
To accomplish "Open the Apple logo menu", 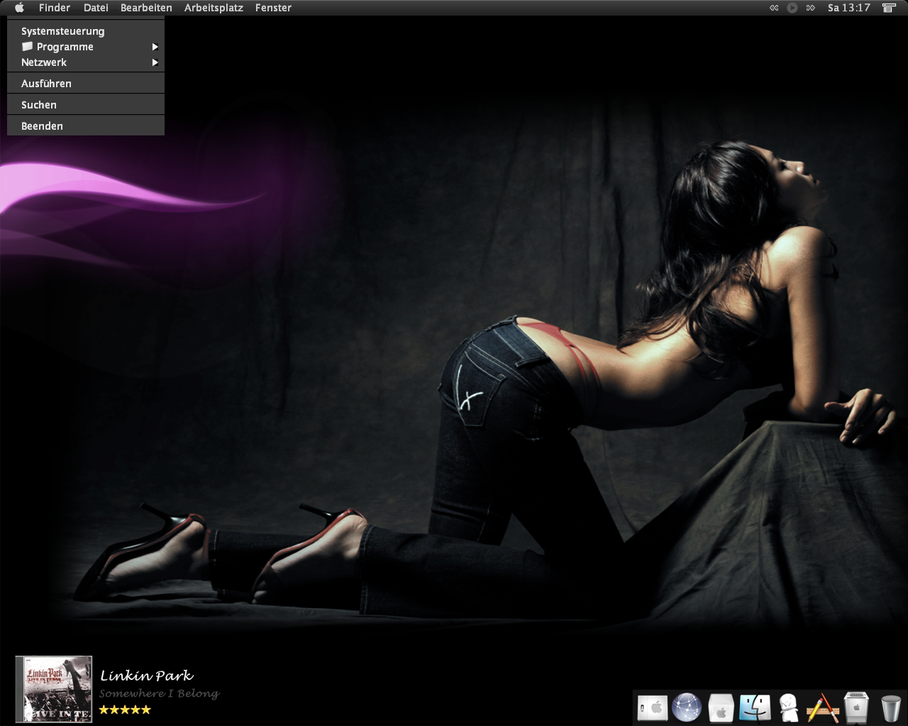I will click(19, 8).
